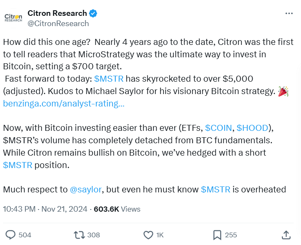
Task: Like the tweet with the heart icon
Action: pos(148,234)
